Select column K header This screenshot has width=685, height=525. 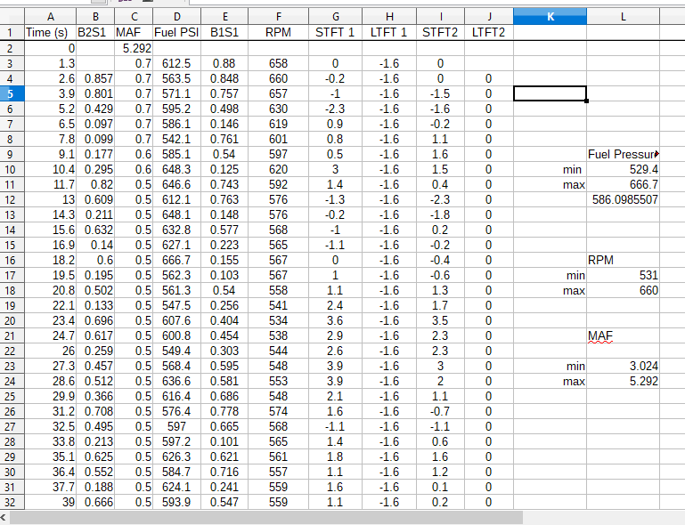[550, 16]
